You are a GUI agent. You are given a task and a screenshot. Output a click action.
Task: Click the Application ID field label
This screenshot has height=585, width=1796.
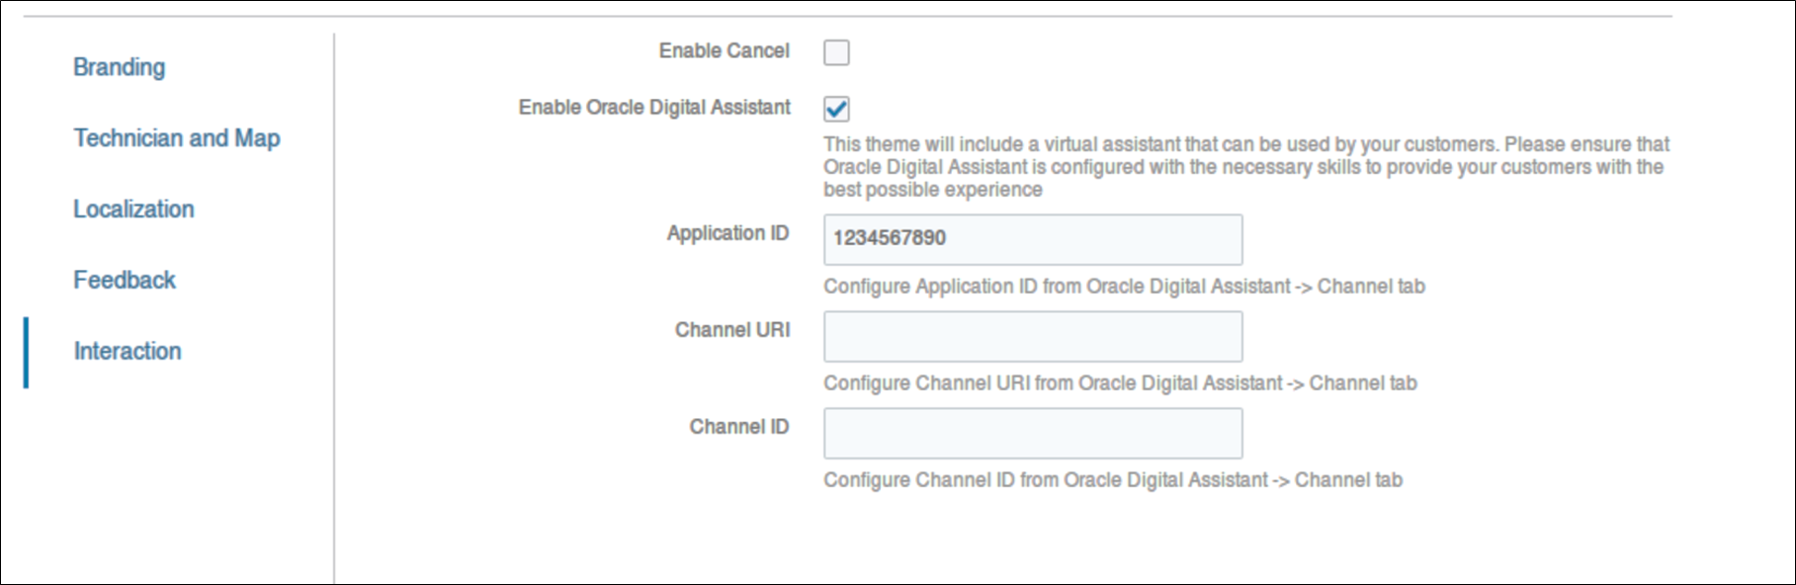point(727,233)
